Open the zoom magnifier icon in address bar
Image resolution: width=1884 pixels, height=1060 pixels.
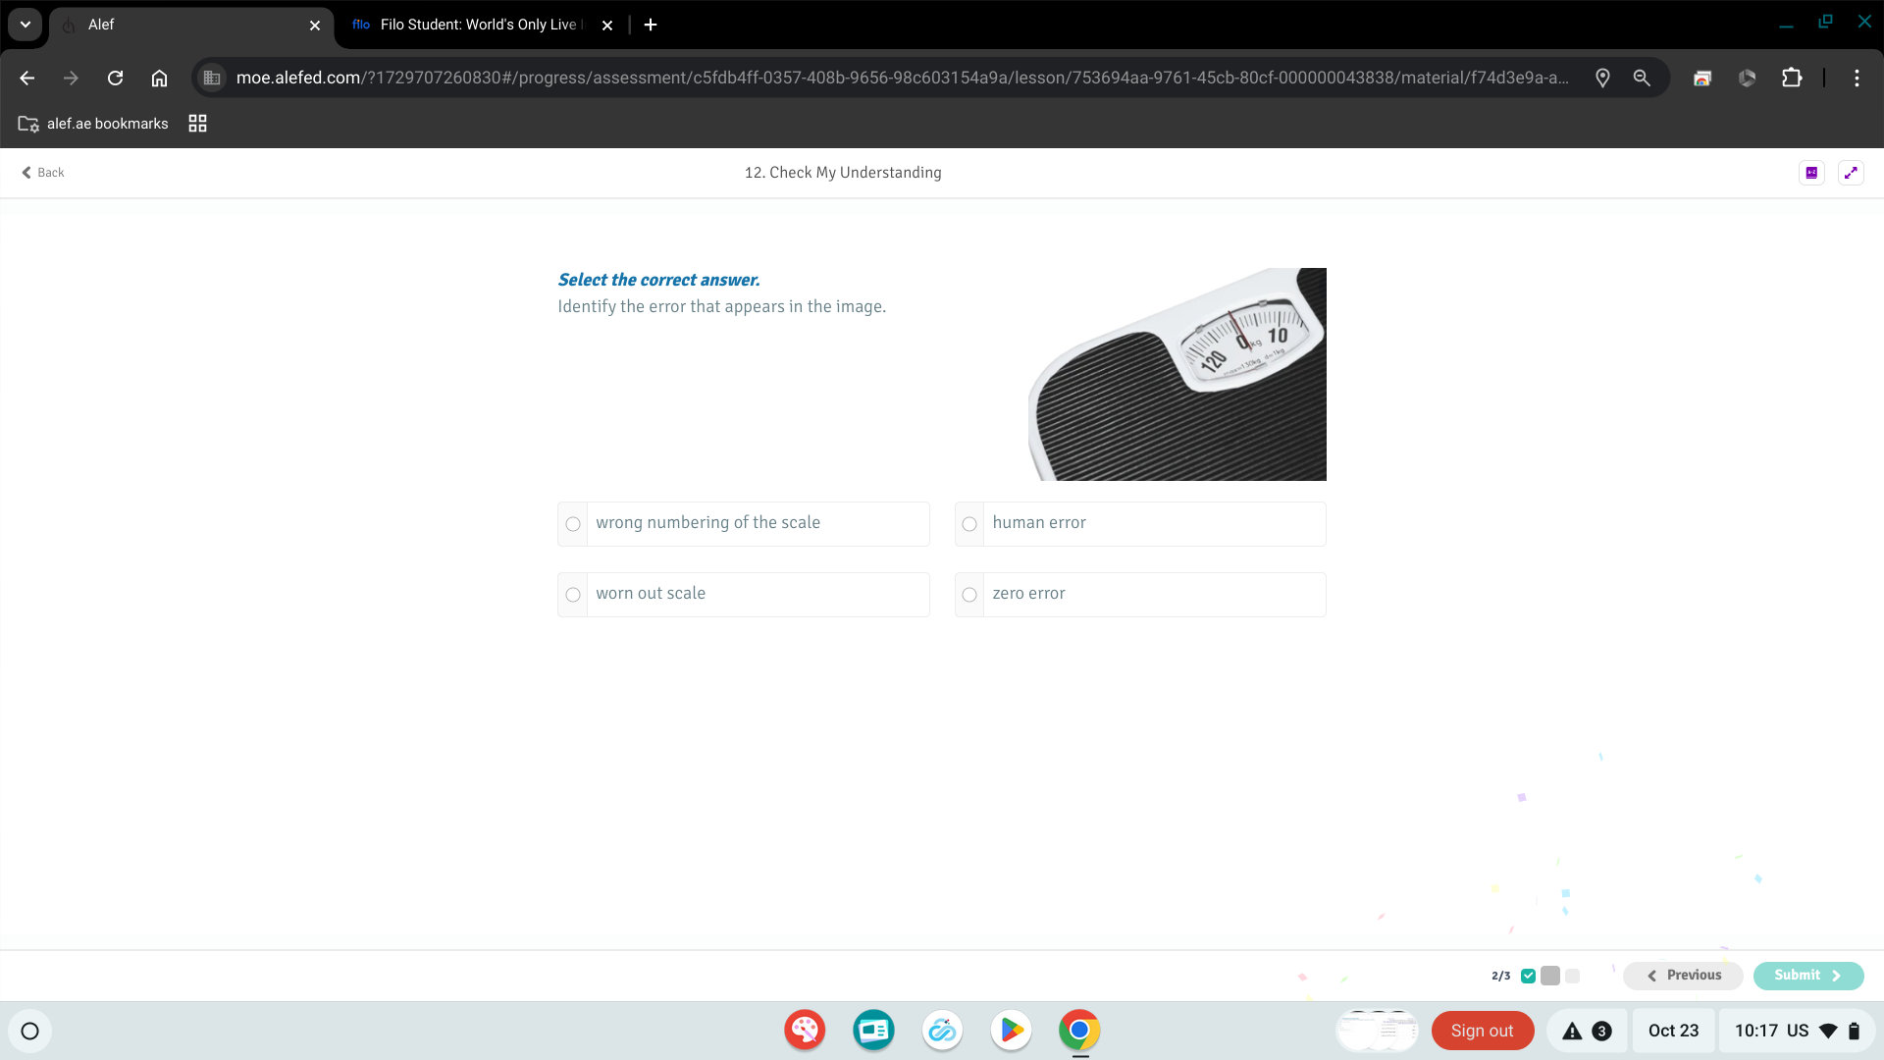click(x=1641, y=78)
